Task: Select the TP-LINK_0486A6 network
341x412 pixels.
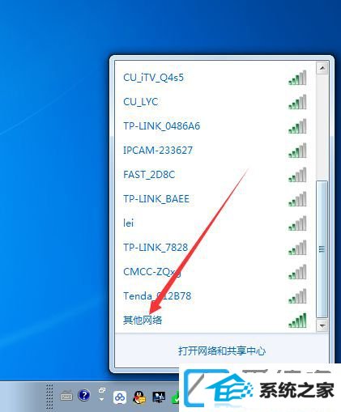Action: (215, 126)
